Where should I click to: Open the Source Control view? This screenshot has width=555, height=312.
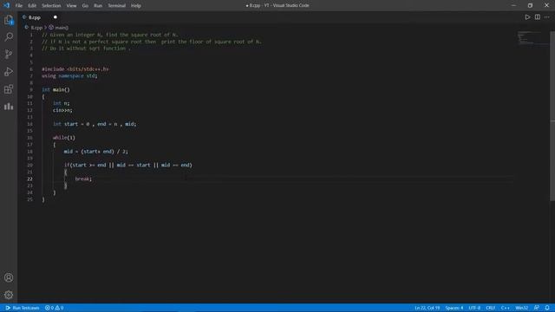point(9,54)
